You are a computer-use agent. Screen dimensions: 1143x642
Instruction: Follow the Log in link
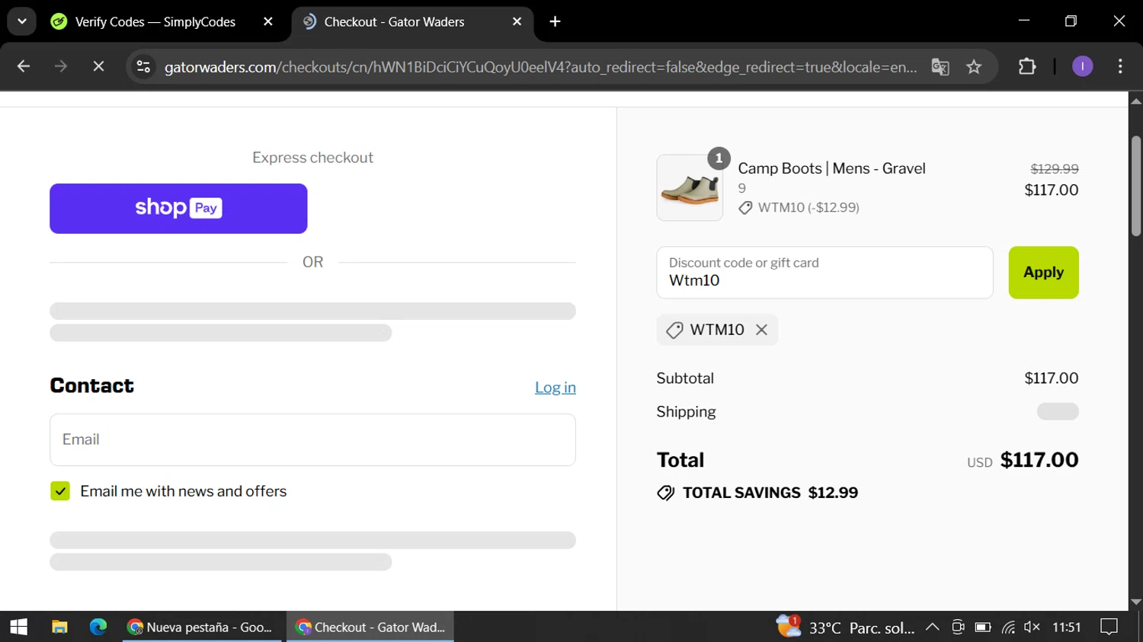(x=555, y=388)
